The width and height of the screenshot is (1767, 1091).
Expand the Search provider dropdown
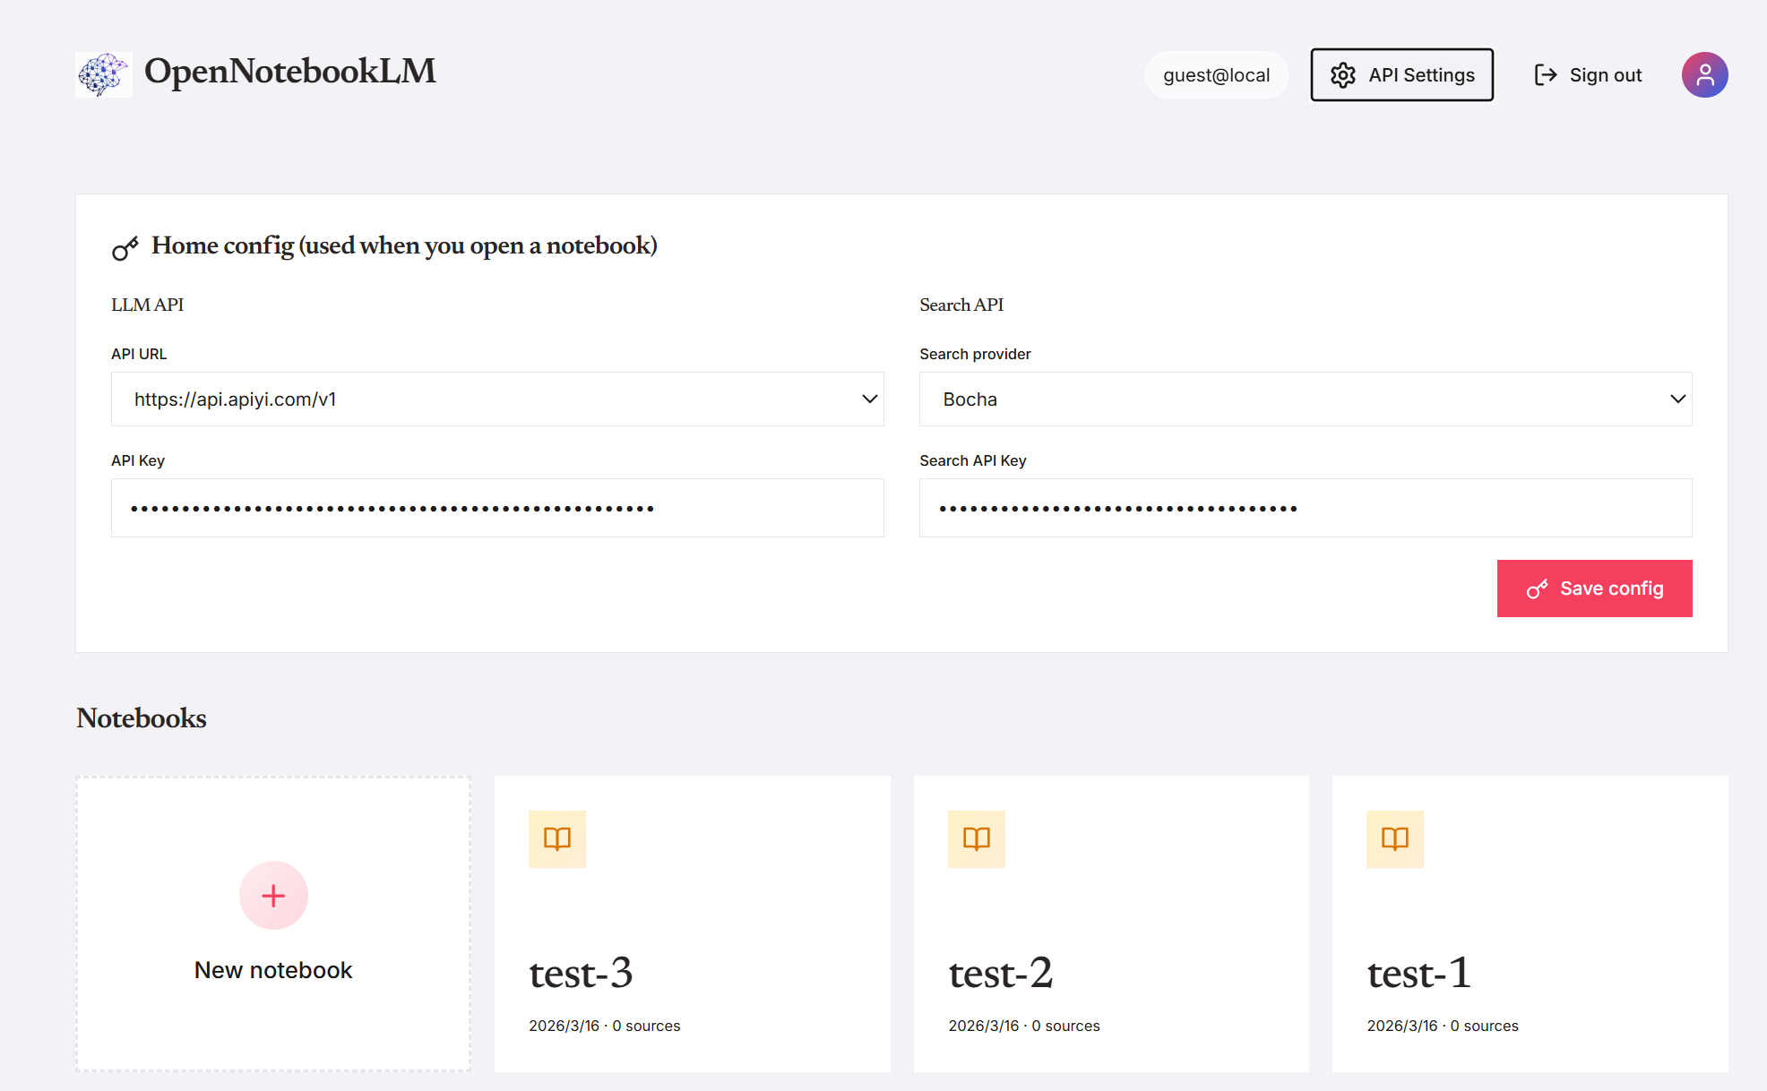pyautogui.click(x=1306, y=399)
